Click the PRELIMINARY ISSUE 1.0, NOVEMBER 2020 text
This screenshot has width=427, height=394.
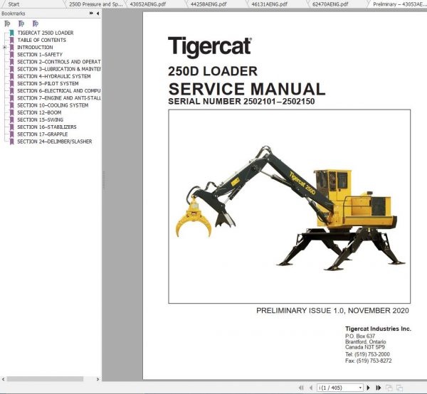tap(332, 311)
